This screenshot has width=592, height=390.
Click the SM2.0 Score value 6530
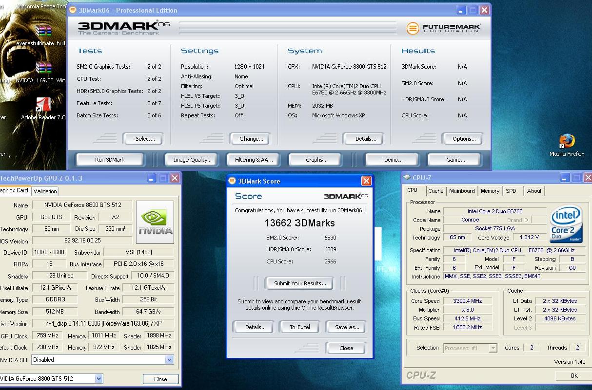tap(330, 238)
